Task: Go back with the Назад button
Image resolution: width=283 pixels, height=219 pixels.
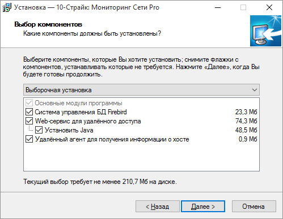Action: point(158,207)
